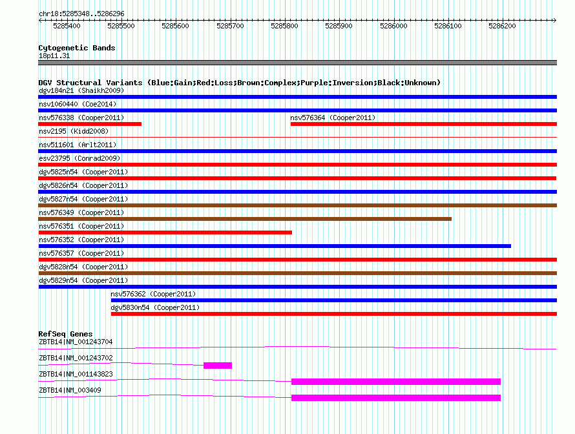575x434 pixels.
Task: Select variant label nsv576362 (Cooper2011)
Action: [153, 294]
